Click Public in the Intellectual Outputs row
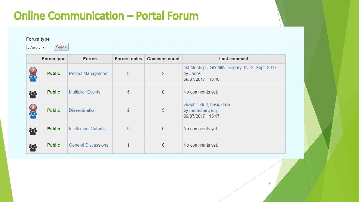359x202 pixels. click(x=53, y=129)
